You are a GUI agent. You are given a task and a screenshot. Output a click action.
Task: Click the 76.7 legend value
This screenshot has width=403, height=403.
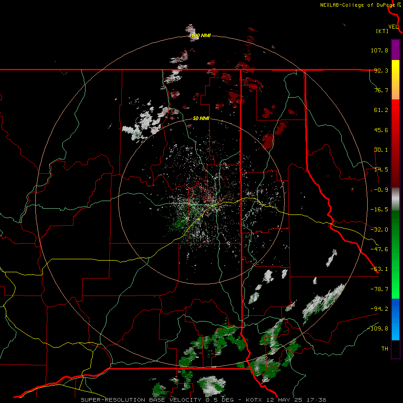coord(381,90)
